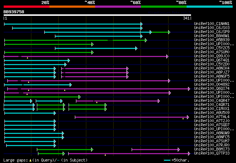Select the UniRef100_O04892 label

(x=212, y=84)
